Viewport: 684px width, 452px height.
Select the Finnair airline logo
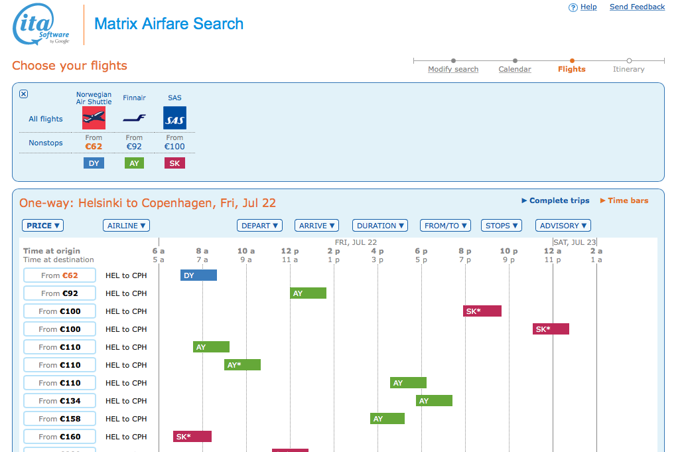134,118
